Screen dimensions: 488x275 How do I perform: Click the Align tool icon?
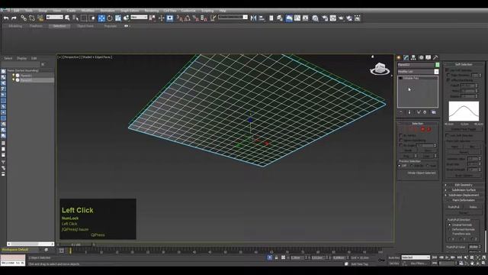[262, 18]
